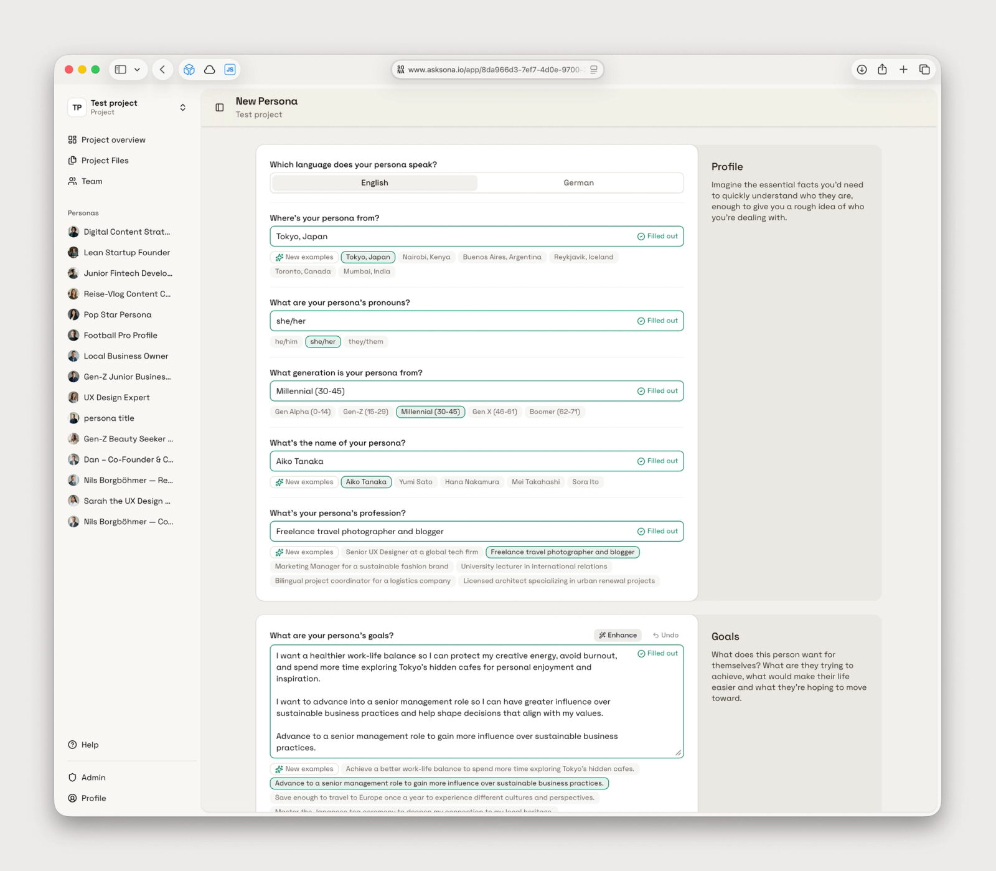This screenshot has width=996, height=871.
Task: Collapse the app sidebar panel icon next to New Persona
Action: 220,108
